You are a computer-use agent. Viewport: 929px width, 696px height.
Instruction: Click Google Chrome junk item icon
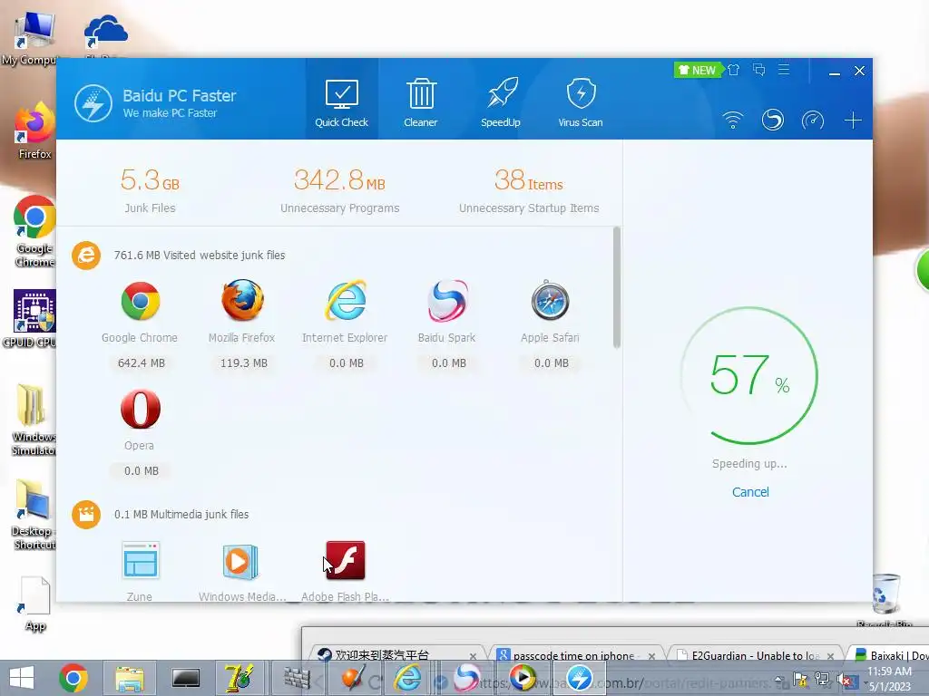point(140,301)
